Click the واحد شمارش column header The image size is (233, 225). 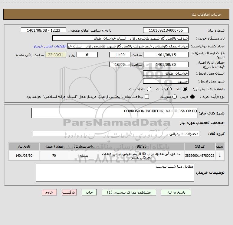[84, 147]
